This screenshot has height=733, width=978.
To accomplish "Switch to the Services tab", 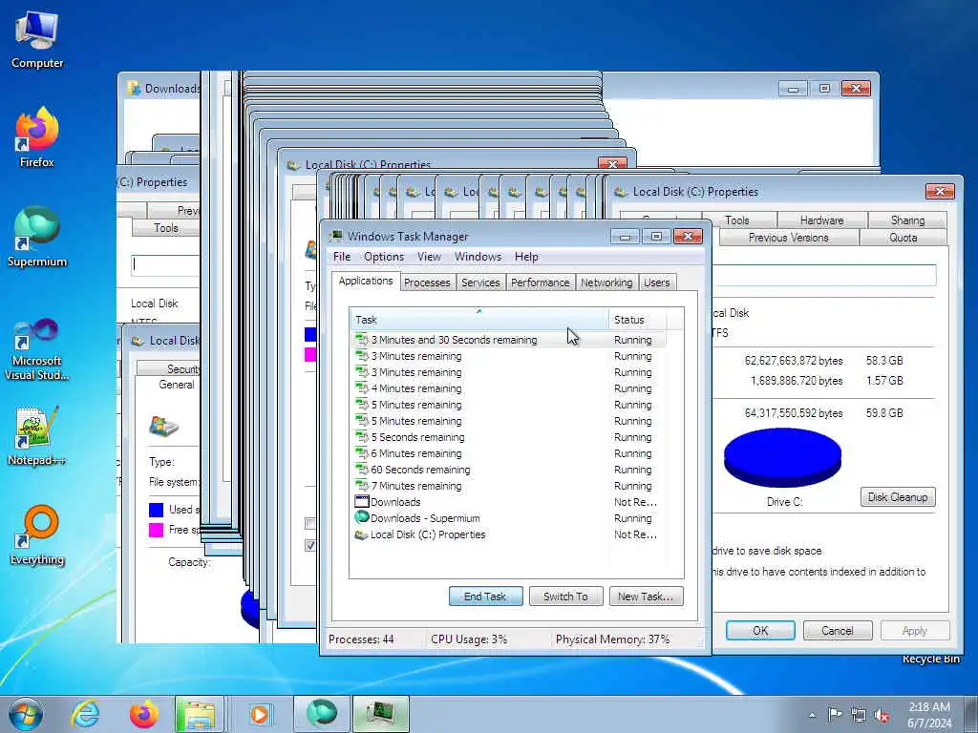I will tap(480, 283).
